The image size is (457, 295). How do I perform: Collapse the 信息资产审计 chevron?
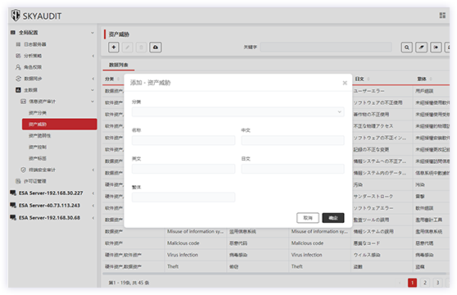[x=93, y=102]
